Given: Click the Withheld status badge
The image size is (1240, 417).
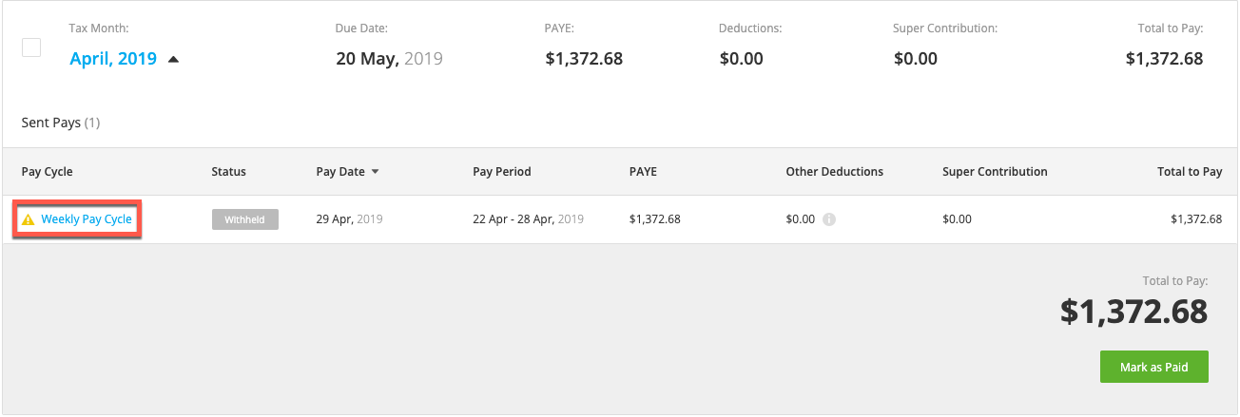Looking at the screenshot, I should [245, 219].
